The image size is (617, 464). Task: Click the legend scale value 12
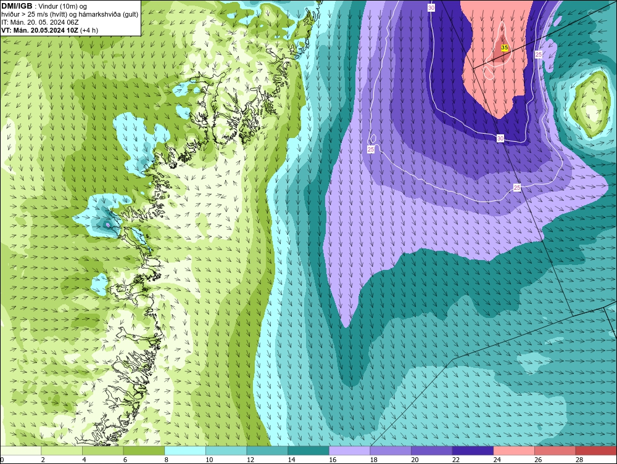251,460
